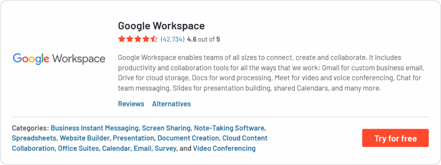This screenshot has width=441, height=165.
Task: Go to the Reviews link
Action: click(x=131, y=104)
